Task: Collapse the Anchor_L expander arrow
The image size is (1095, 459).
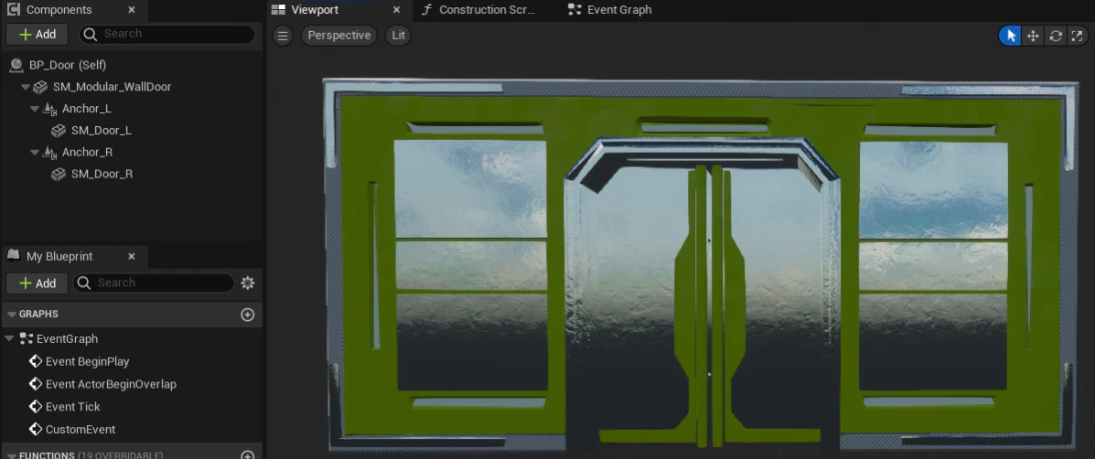Action: point(35,109)
